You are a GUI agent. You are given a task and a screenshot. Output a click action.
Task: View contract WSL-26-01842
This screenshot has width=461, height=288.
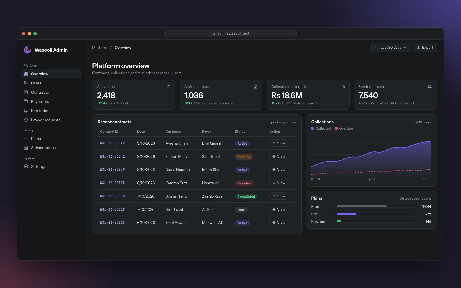tap(279, 143)
